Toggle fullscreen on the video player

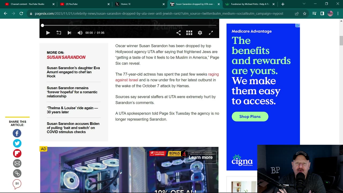pyautogui.click(x=211, y=33)
